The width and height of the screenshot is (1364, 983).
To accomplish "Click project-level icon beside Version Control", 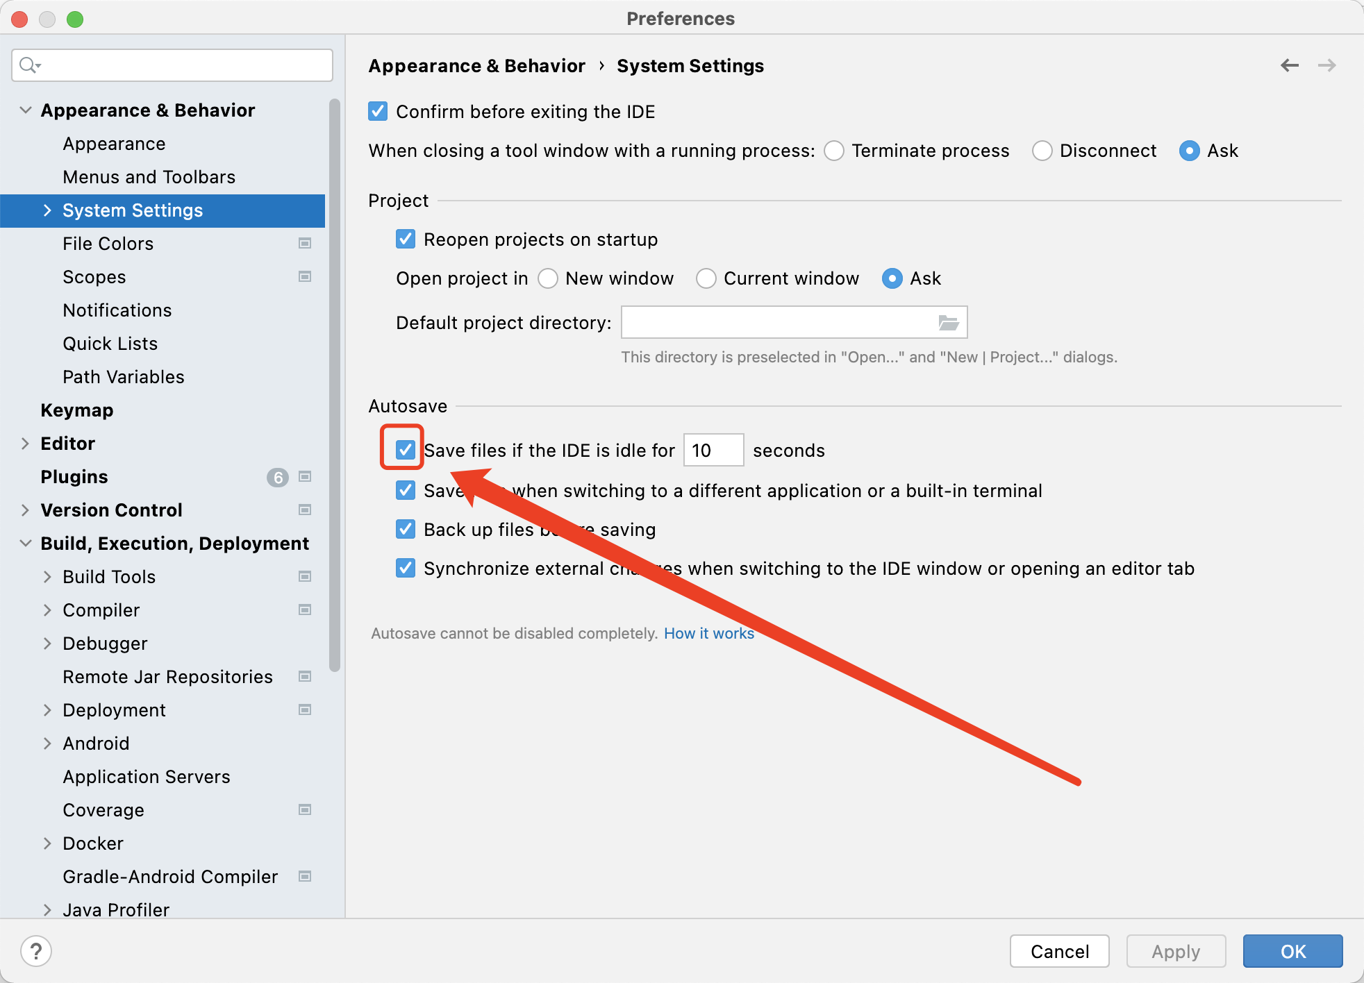I will (x=304, y=510).
